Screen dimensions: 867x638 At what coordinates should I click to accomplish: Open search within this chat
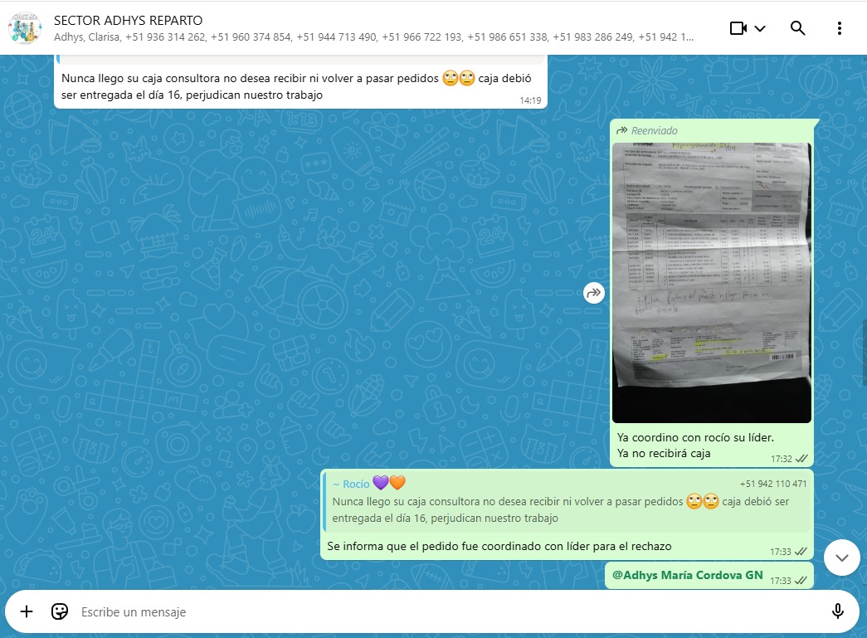797,28
